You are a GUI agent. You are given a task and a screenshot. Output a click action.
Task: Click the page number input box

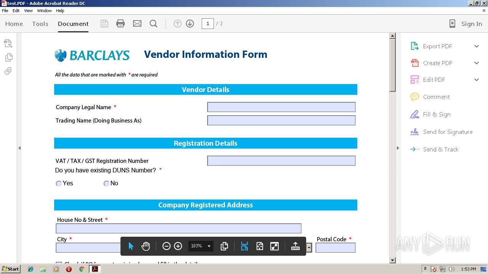click(x=208, y=24)
